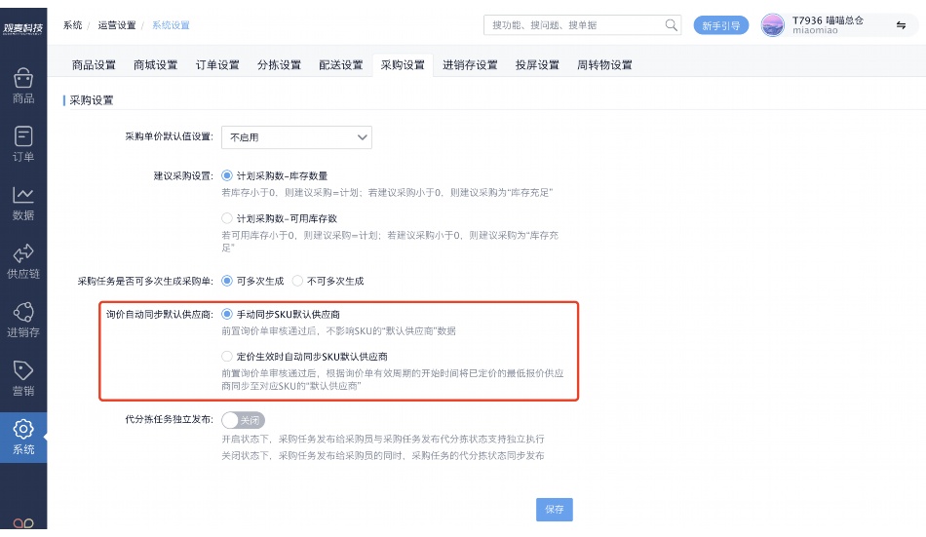Select 定价生效时自动同步SKU默认供应商 option
This screenshot has height=537, width=926.
(x=228, y=357)
